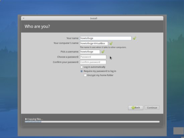The height and width of the screenshot is (138, 184).
Task: Expand the Copying files details triangle
Action: pos(26,119)
